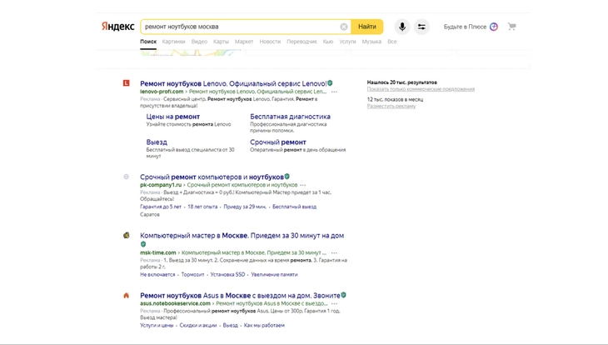Viewport: 608px width, 345px height.
Task: Open the Yandex Plus circle icon
Action: (494, 27)
